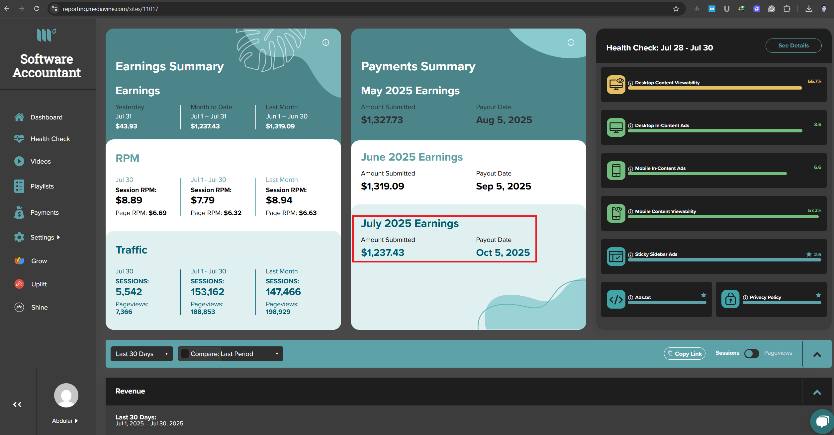Click the Sessions label
Screen dimensions: 834x435
727,353
